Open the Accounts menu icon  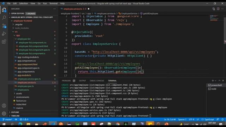click(4, 105)
